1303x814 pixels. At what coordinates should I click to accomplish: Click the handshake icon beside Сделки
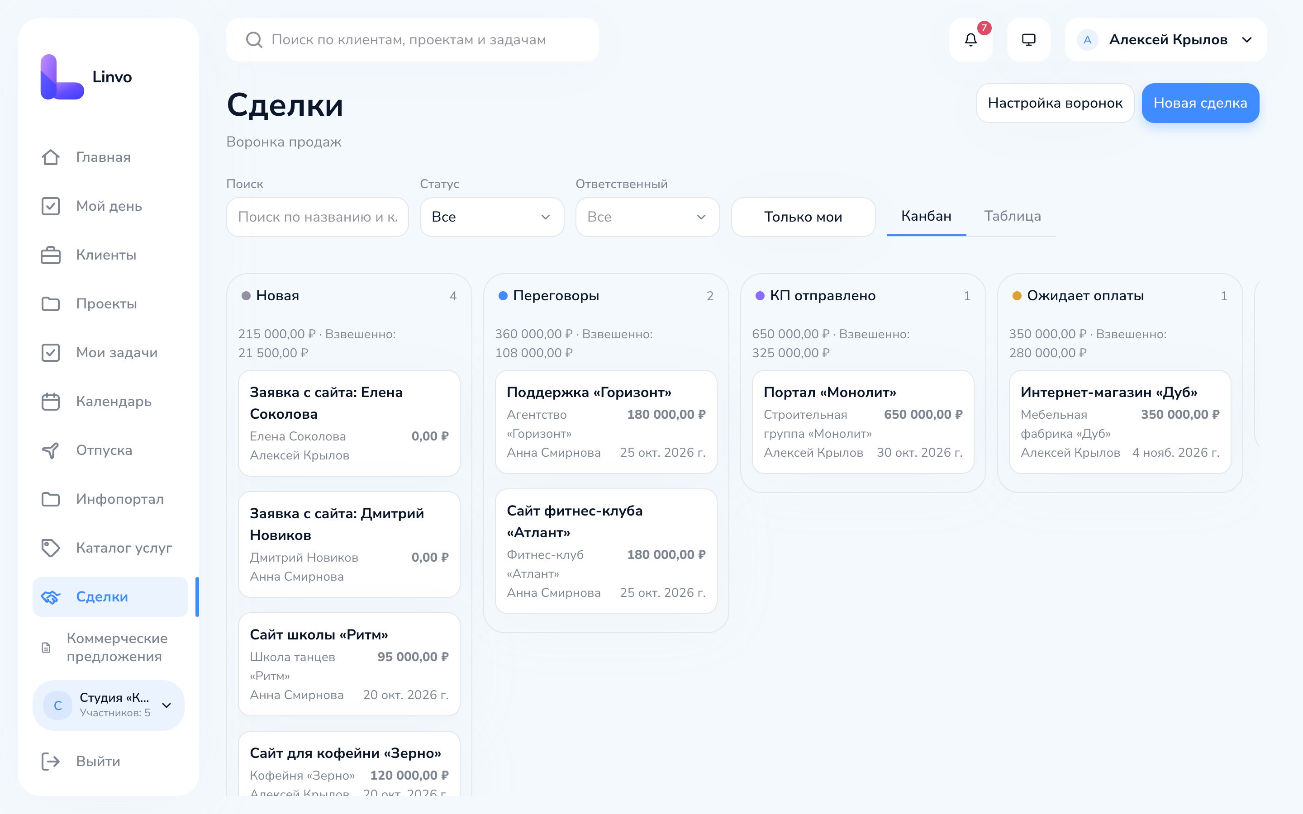pos(51,596)
